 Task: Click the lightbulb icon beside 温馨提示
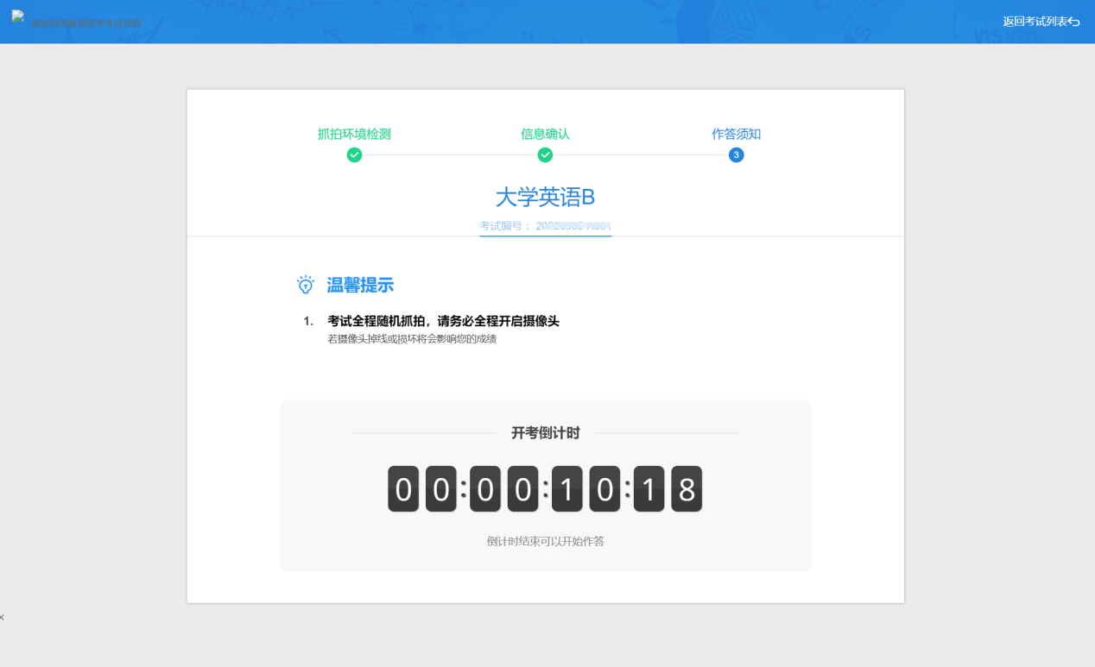coord(305,285)
